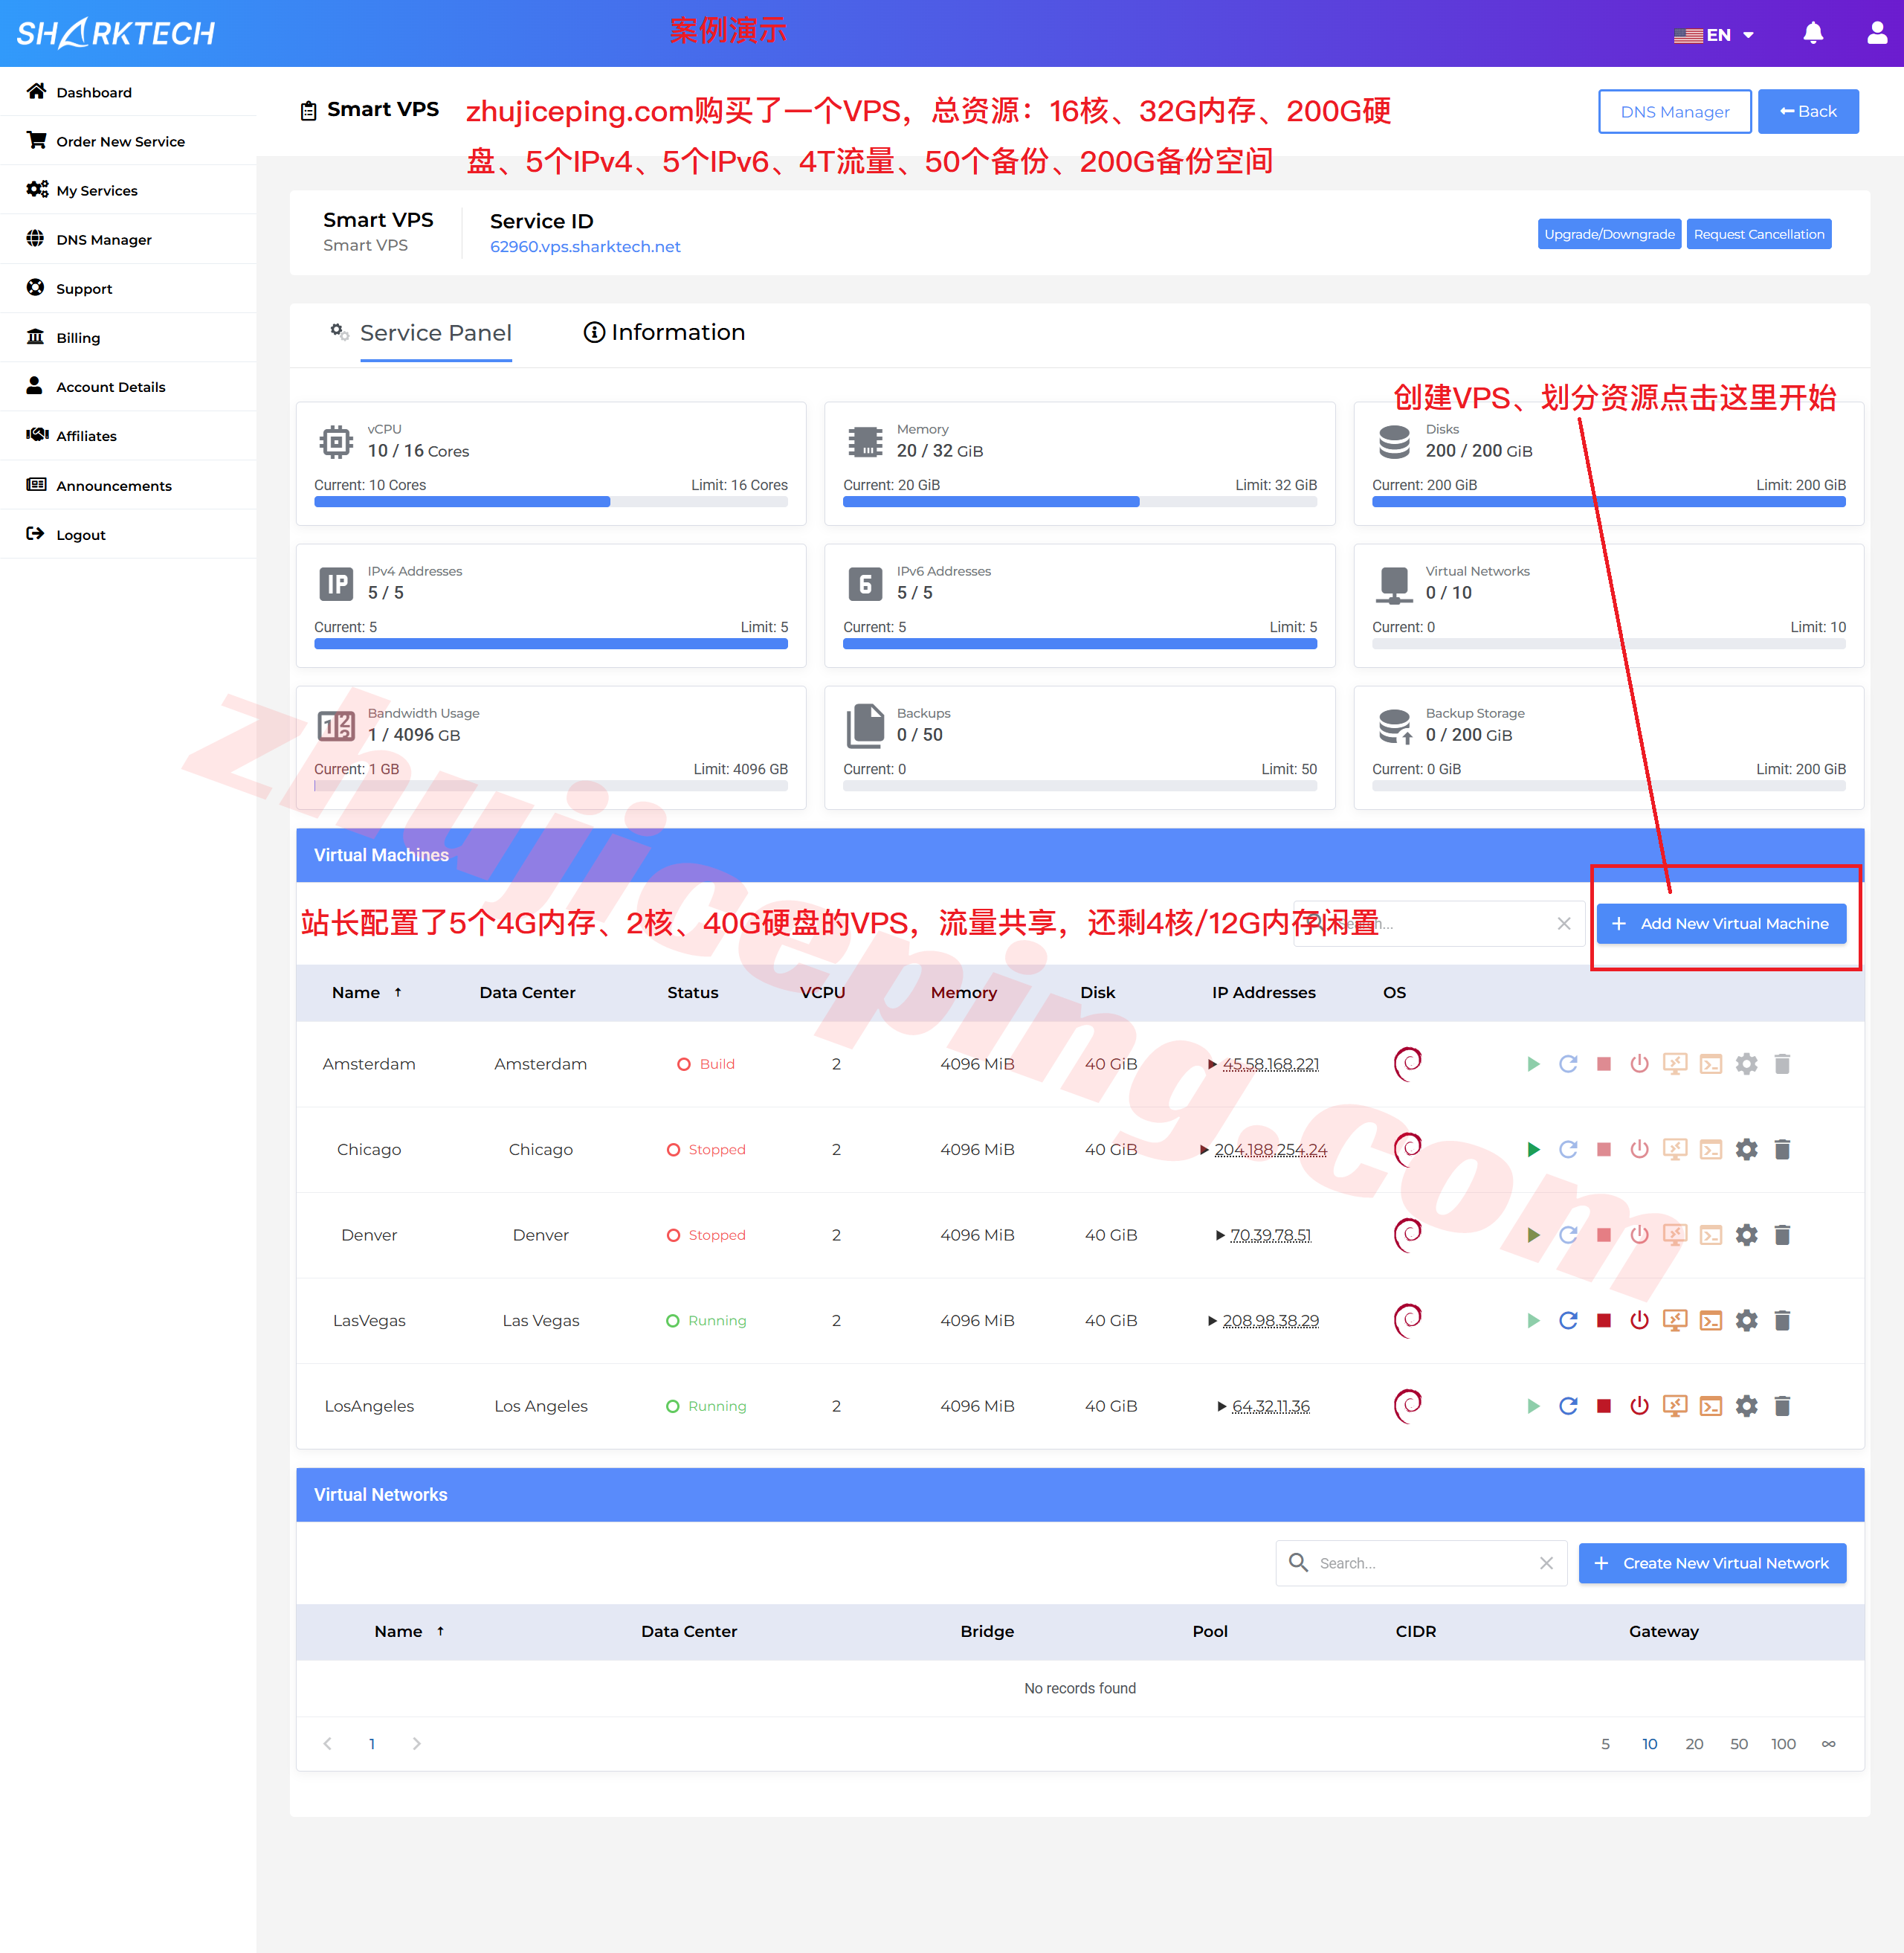1904x1953 pixels.
Task: Click the Memory usage progress bar
Action: click(x=1080, y=502)
